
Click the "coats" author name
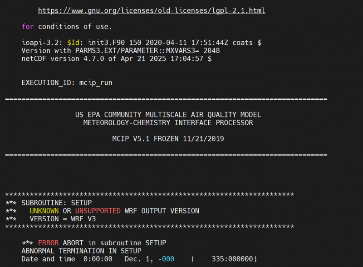point(245,43)
